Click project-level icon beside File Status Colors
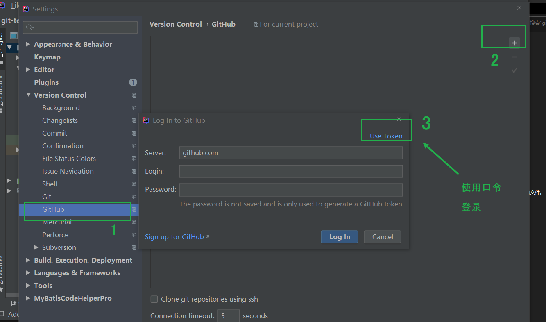Viewport: 546px width, 322px height. (x=134, y=159)
